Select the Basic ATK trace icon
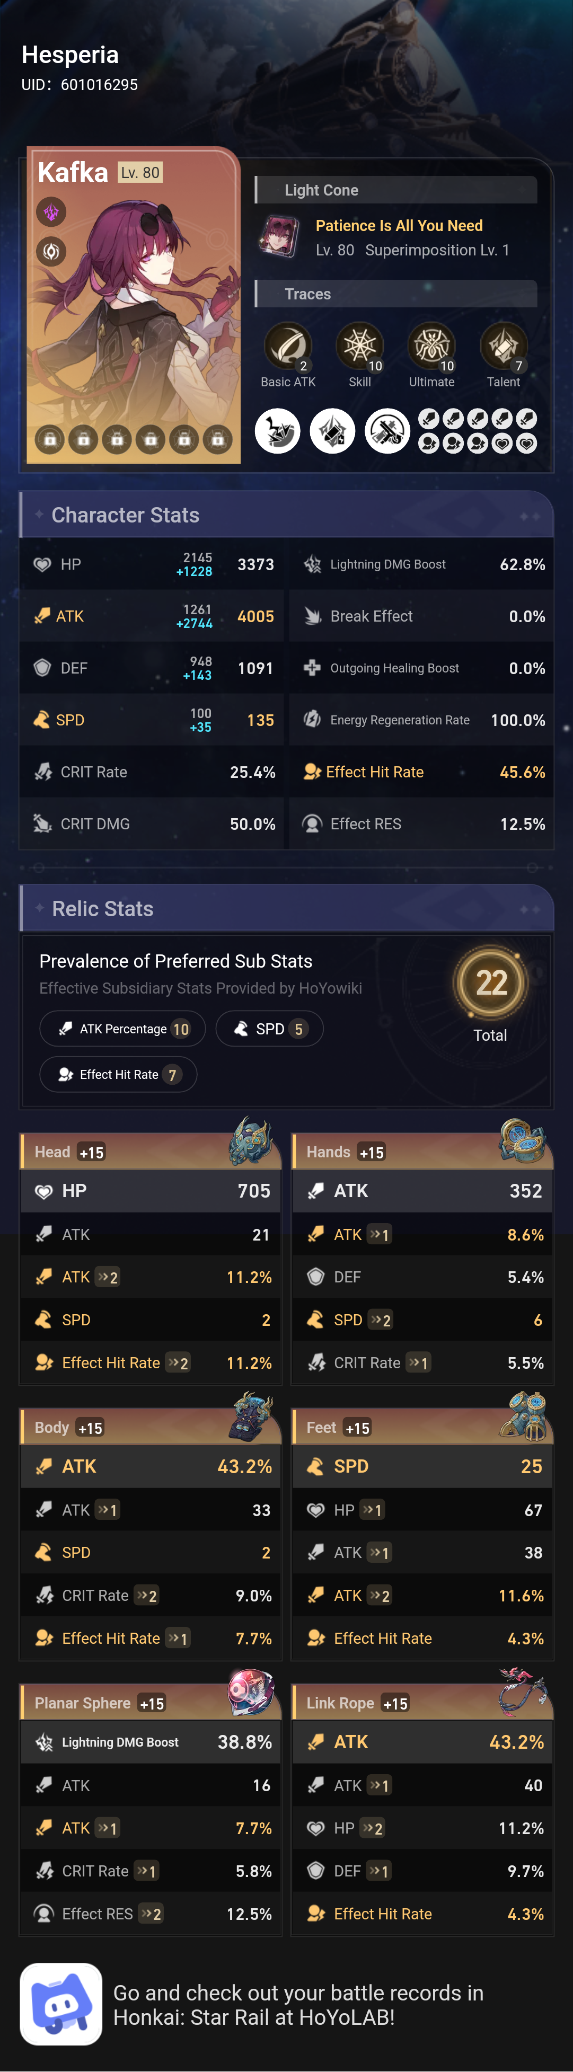 288,346
